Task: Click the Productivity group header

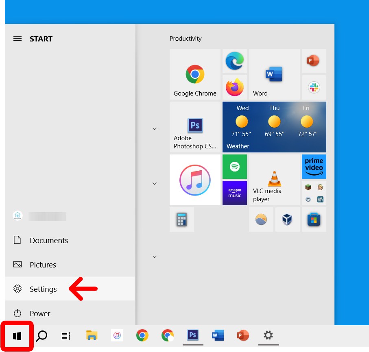Action: click(186, 39)
